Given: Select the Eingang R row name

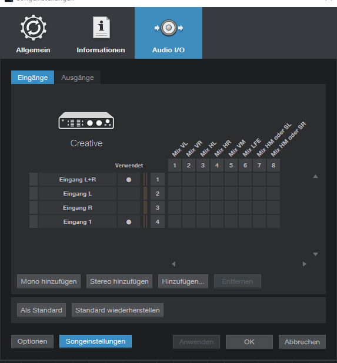Looking at the screenshot, I should point(78,208).
